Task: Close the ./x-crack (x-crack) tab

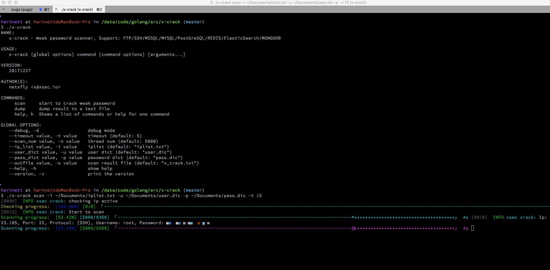Action: 56,9
